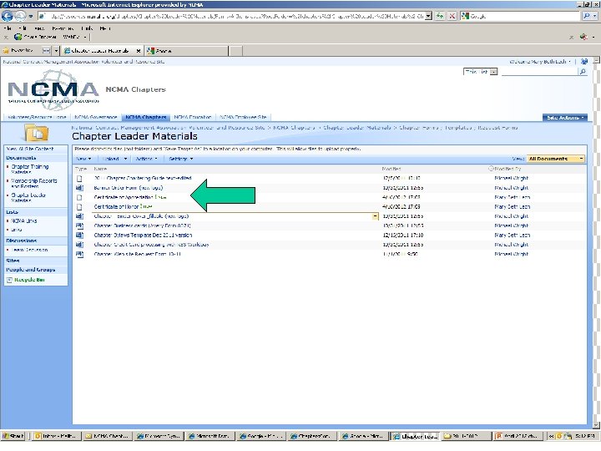Open the View menu

pyautogui.click(x=38, y=28)
